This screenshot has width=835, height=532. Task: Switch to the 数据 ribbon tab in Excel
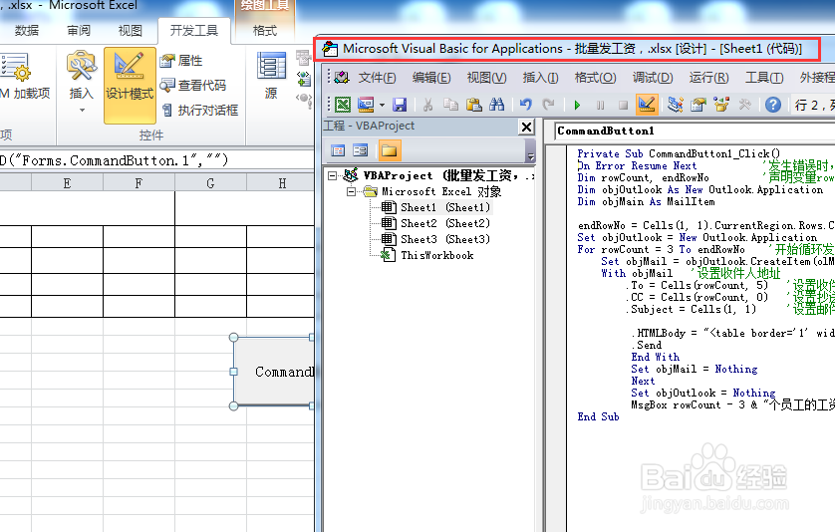coord(27,31)
